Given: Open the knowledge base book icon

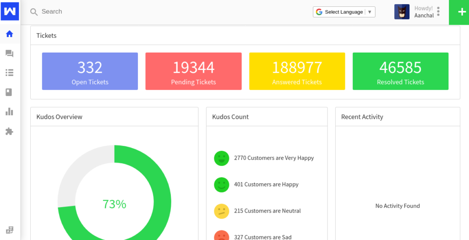Looking at the screenshot, I should coord(10,92).
